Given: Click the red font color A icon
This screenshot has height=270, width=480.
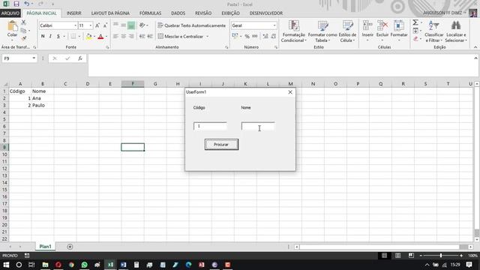Looking at the screenshot, I should (100, 37).
